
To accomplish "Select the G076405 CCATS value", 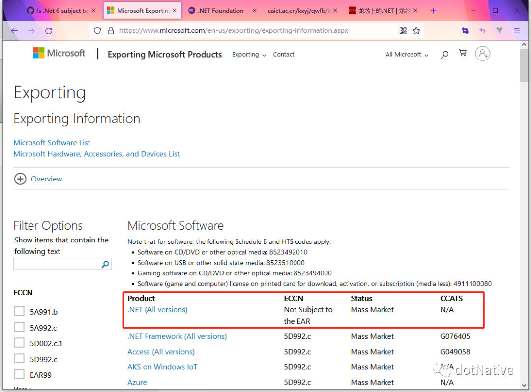I will coord(455,336).
